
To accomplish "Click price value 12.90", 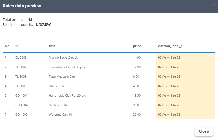I will pos(137,67).
